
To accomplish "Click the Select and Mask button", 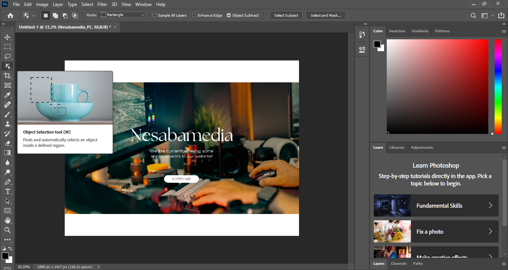I will point(325,16).
